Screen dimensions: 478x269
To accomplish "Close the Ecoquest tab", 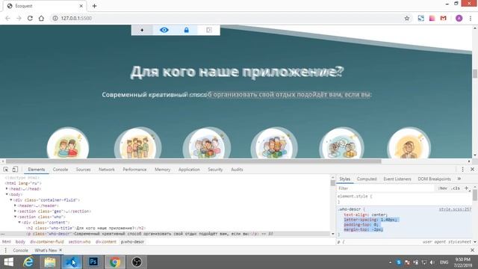I will pos(81,6).
